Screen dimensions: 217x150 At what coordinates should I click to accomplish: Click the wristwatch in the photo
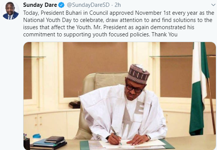click(148, 137)
